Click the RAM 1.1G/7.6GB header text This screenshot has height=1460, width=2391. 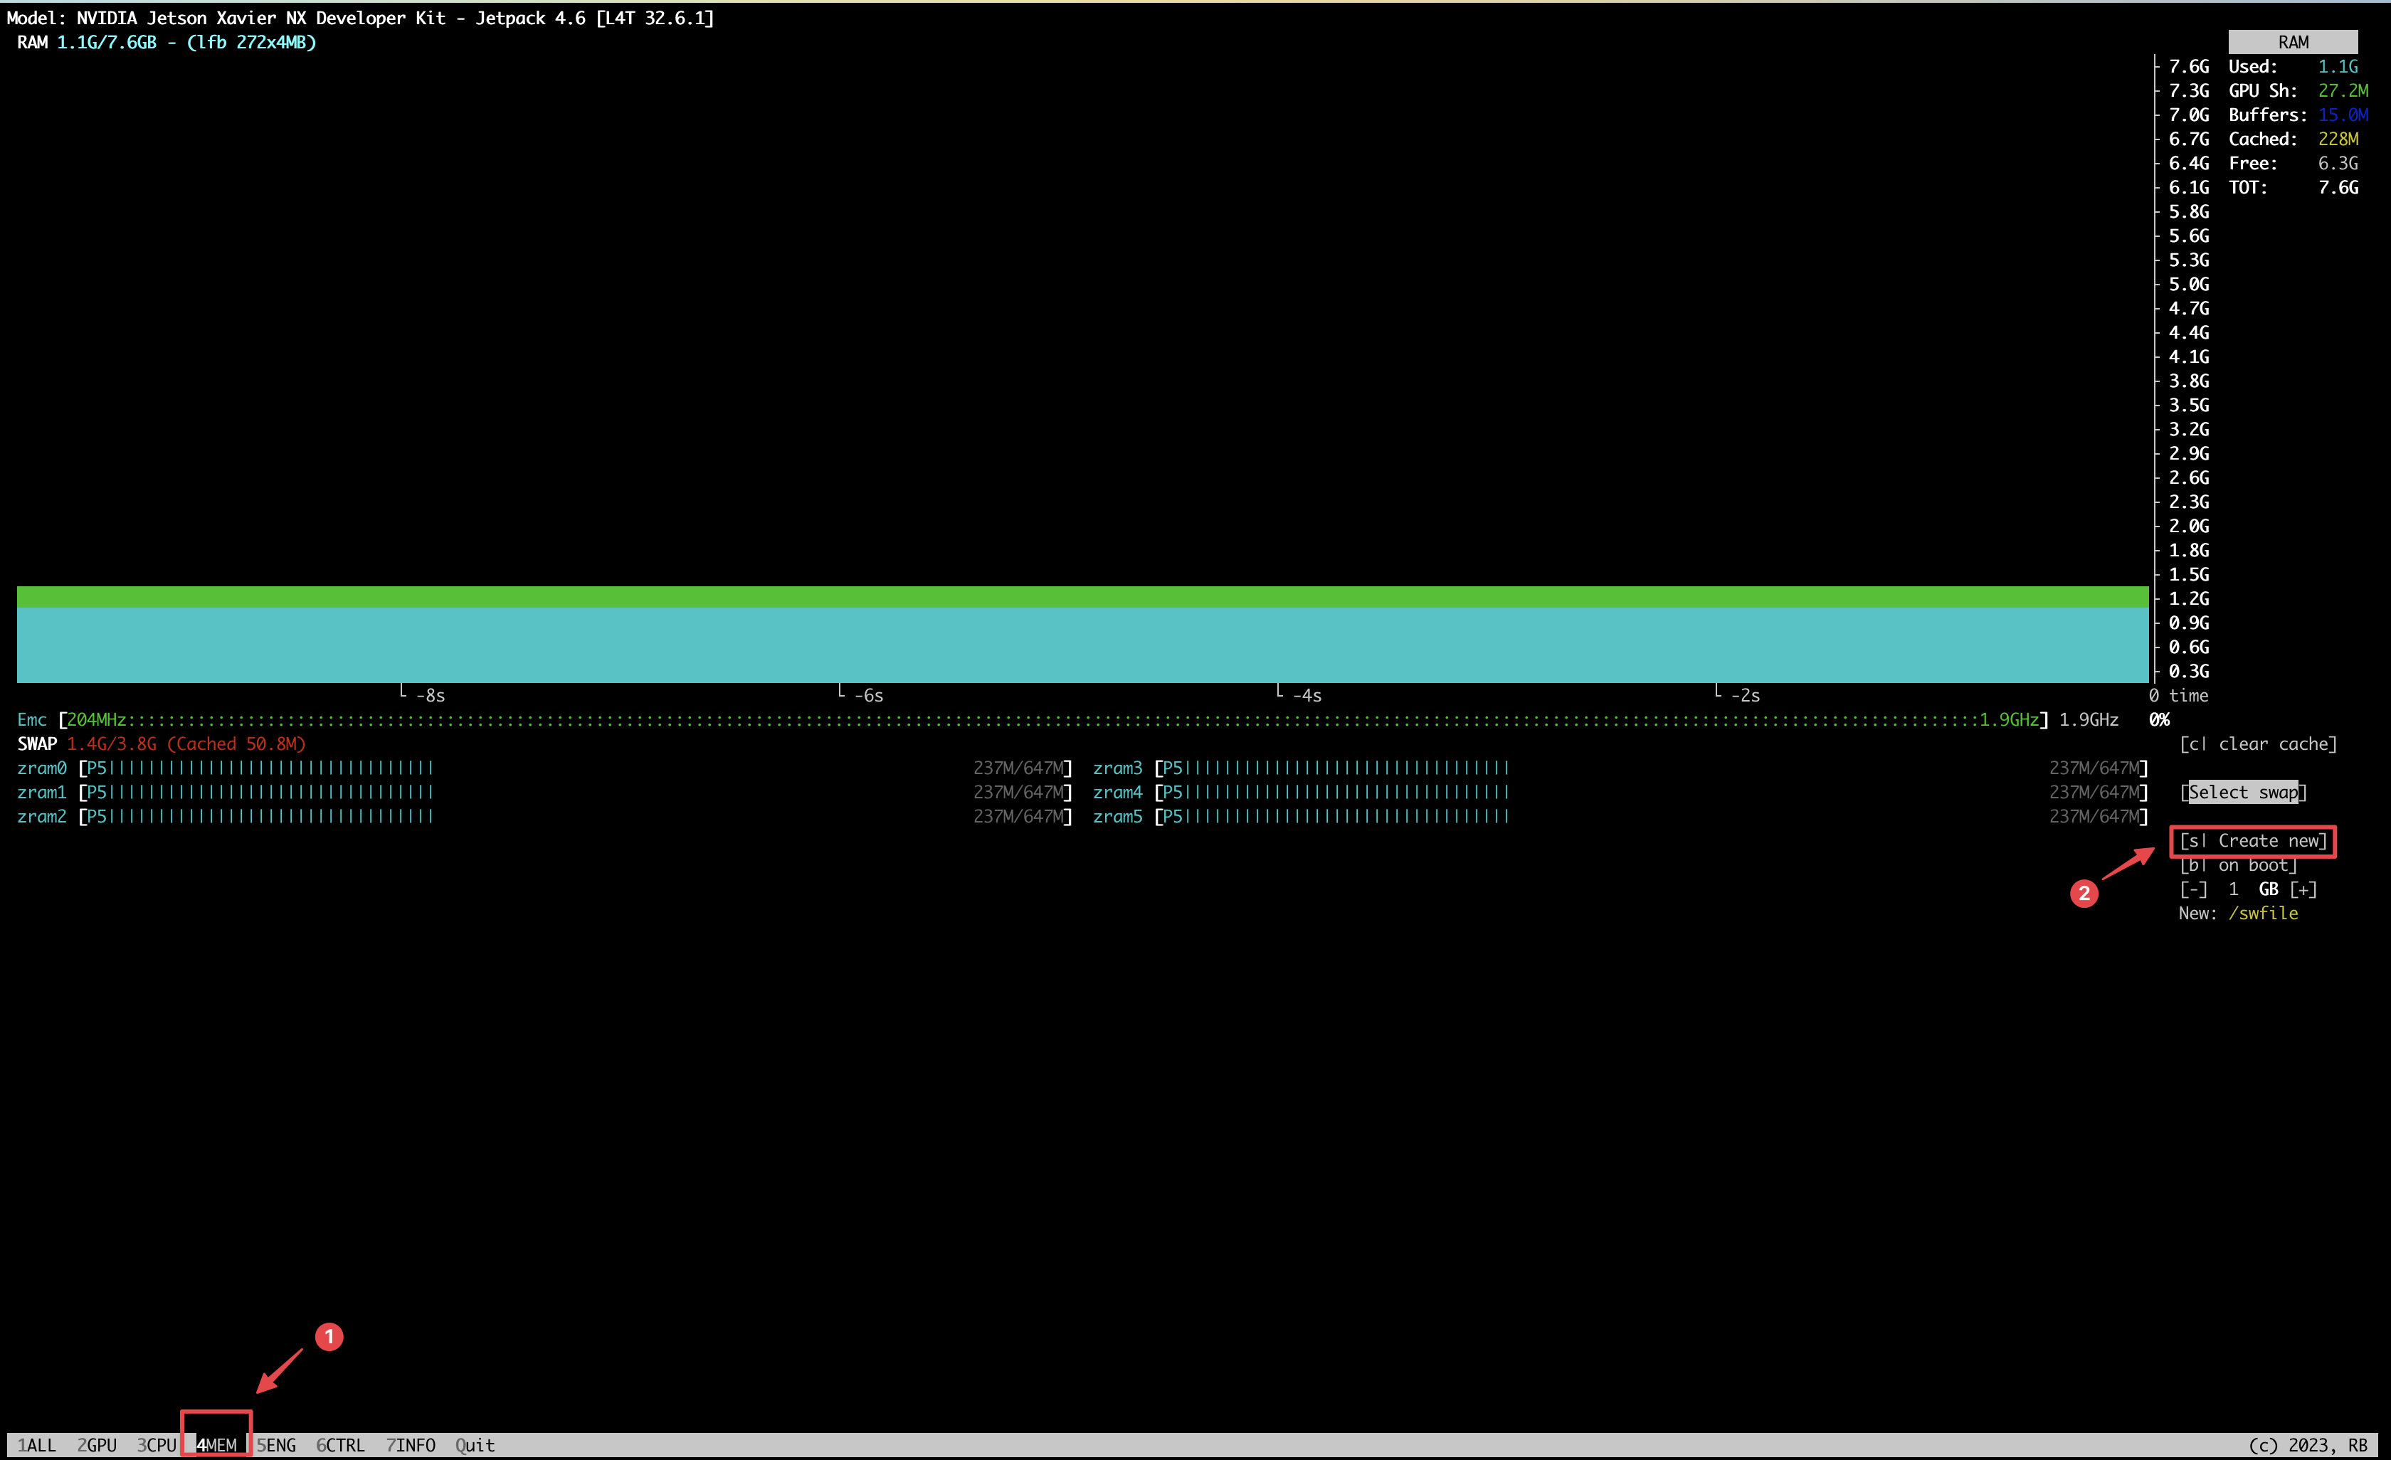(x=167, y=42)
